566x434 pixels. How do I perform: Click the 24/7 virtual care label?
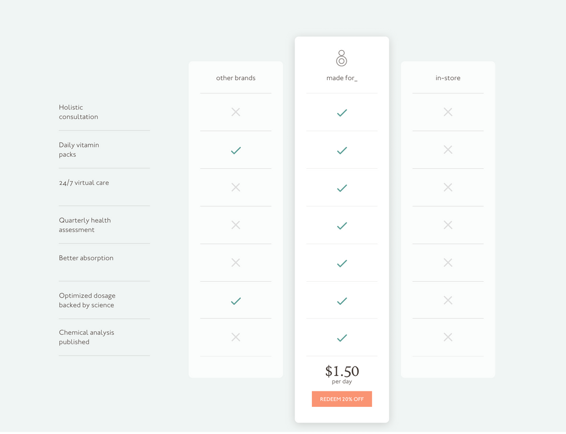point(84,183)
